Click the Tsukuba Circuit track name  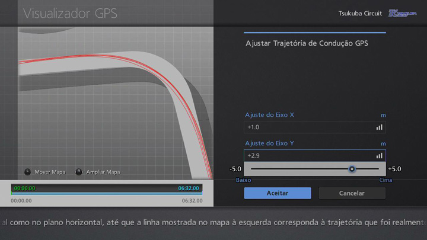360,13
